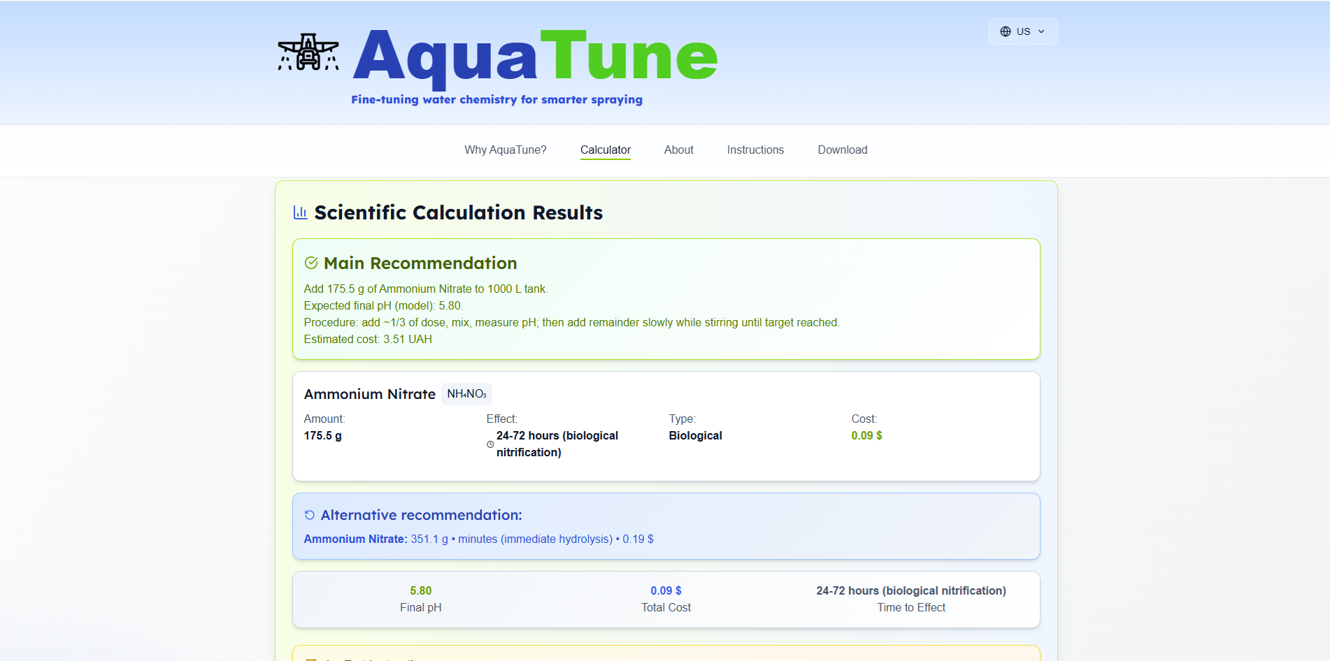The width and height of the screenshot is (1330, 661).
Task: Click 'Add 175.5 g of Ammonium Nitrate' line
Action: click(426, 289)
